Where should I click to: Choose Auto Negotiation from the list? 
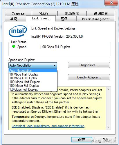(x=33, y=71)
